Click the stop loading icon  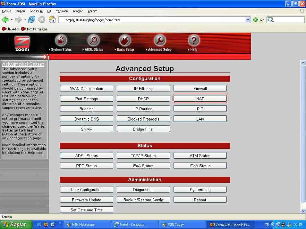[42, 20]
